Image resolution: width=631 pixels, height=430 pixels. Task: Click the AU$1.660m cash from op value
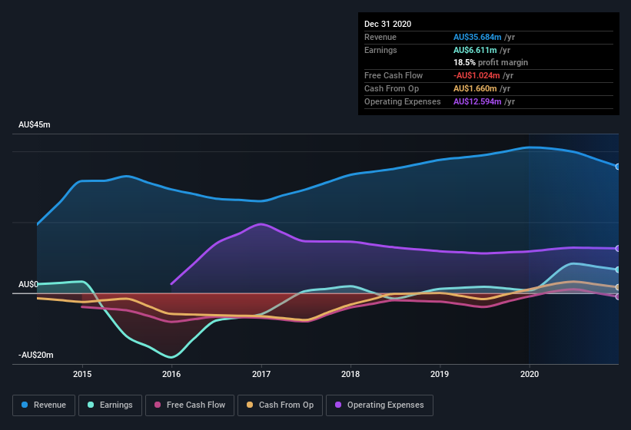point(475,88)
